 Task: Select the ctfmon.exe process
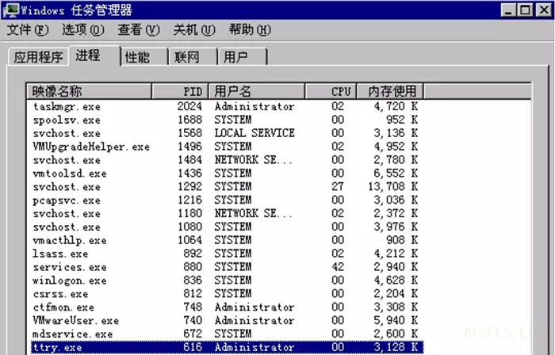pos(225,307)
